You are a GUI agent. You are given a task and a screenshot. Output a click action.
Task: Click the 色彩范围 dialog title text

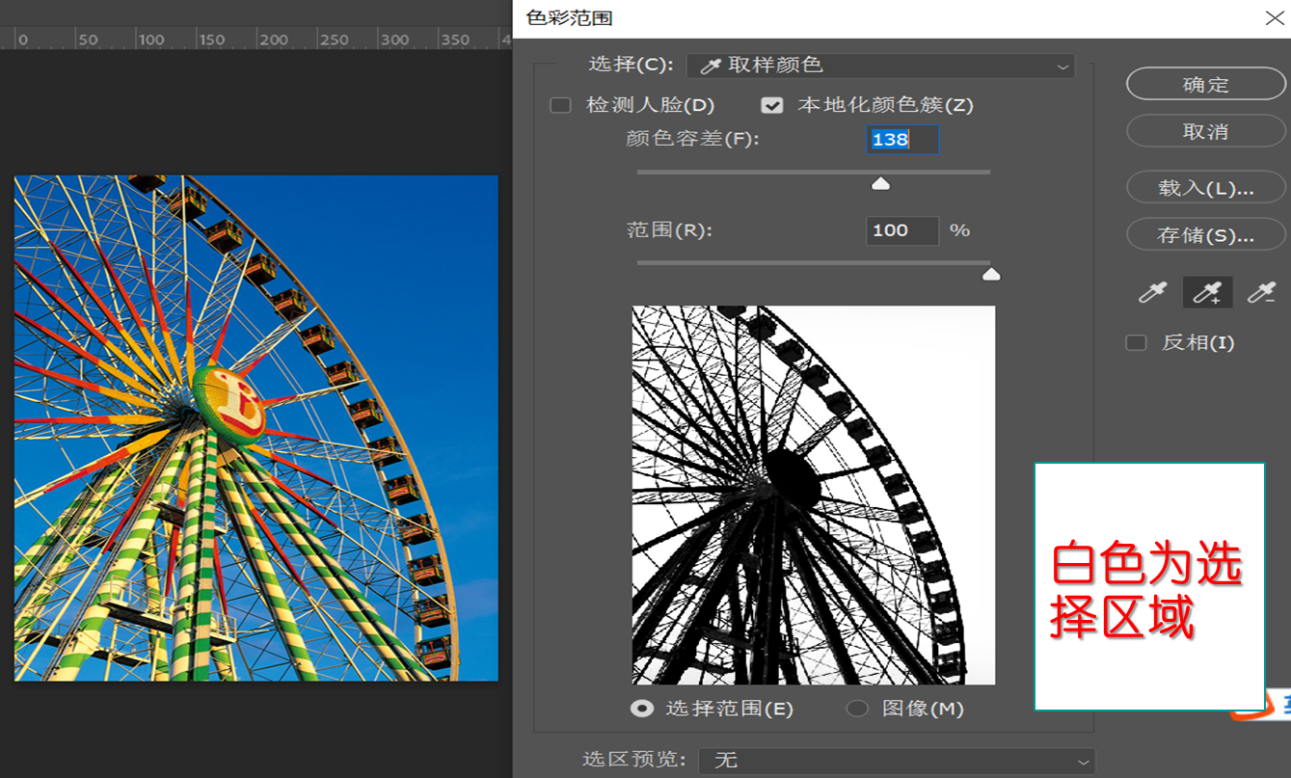click(x=569, y=18)
